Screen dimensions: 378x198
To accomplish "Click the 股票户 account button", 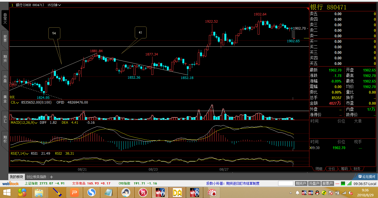I will [x=327, y=183].
